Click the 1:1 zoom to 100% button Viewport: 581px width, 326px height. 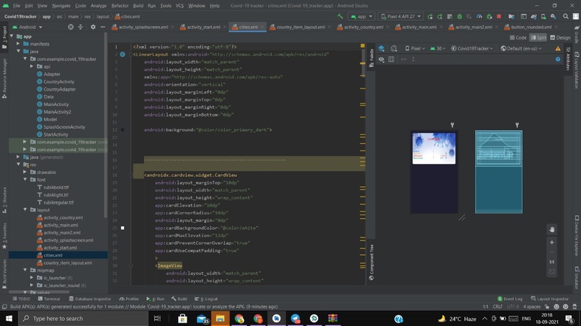[x=551, y=262]
